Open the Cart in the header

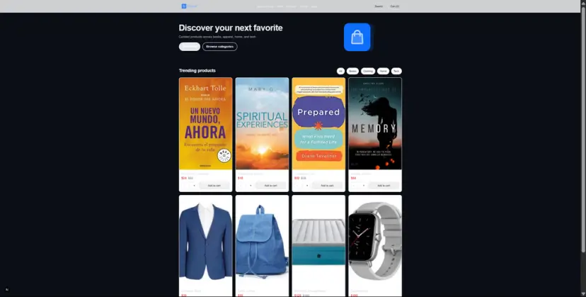coord(394,6)
